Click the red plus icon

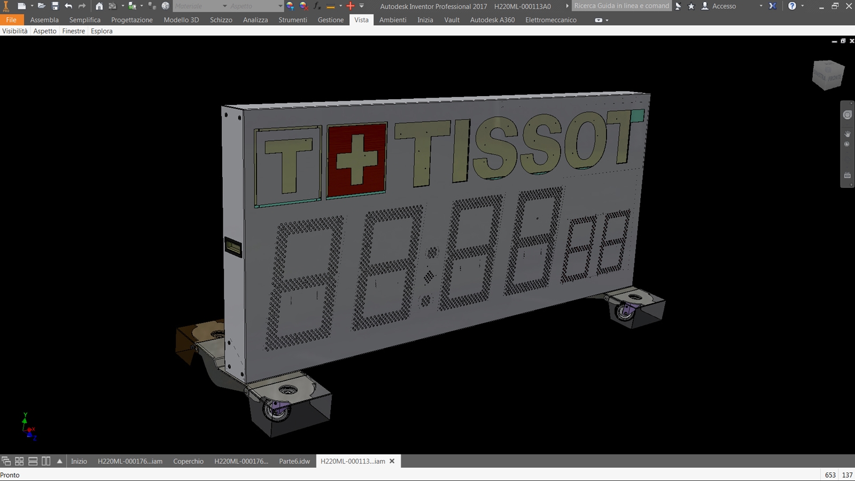click(x=351, y=6)
